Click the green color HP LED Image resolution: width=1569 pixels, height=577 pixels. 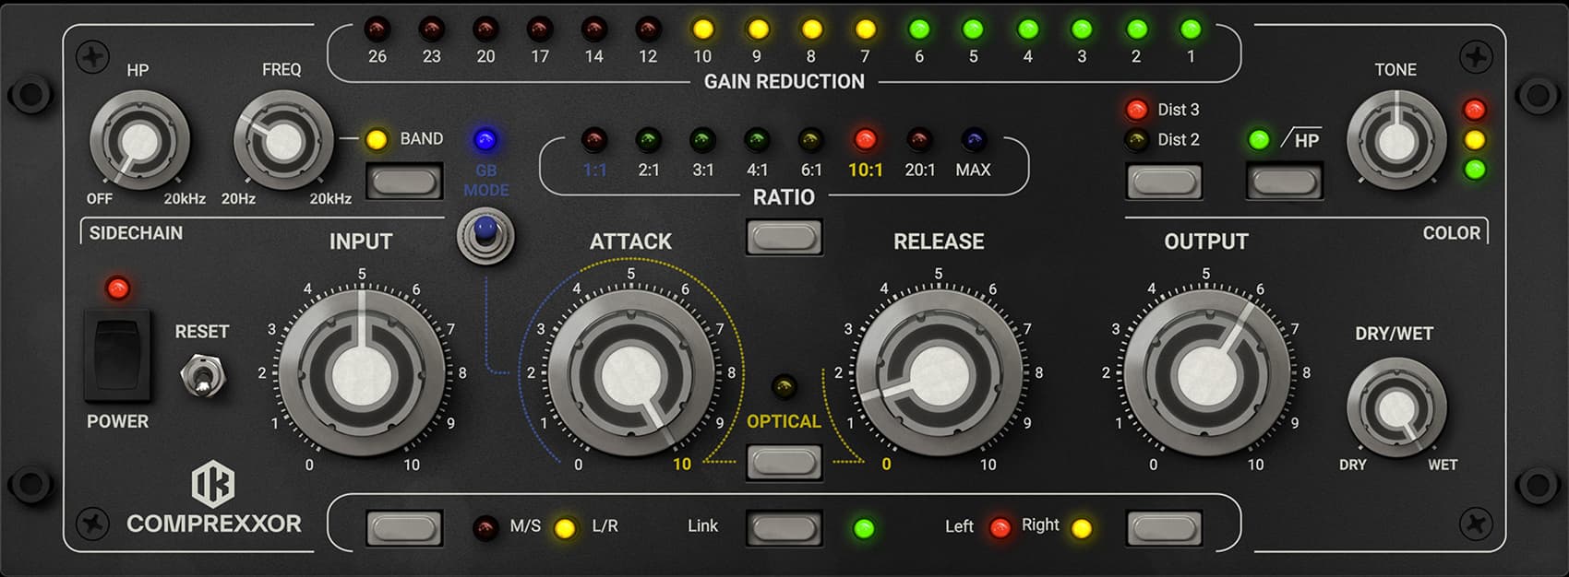pos(1259,140)
